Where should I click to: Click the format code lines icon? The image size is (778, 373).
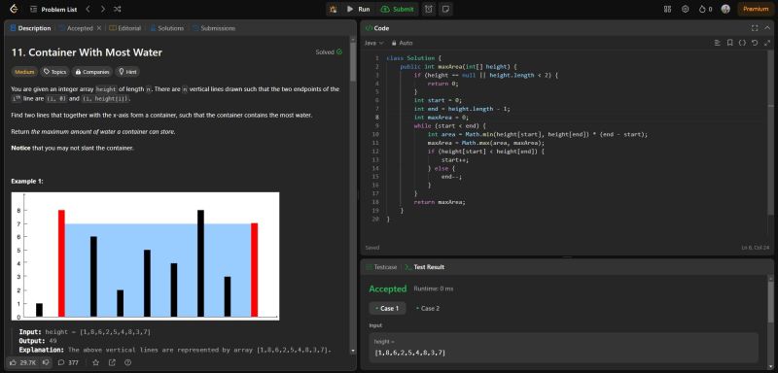tap(717, 43)
